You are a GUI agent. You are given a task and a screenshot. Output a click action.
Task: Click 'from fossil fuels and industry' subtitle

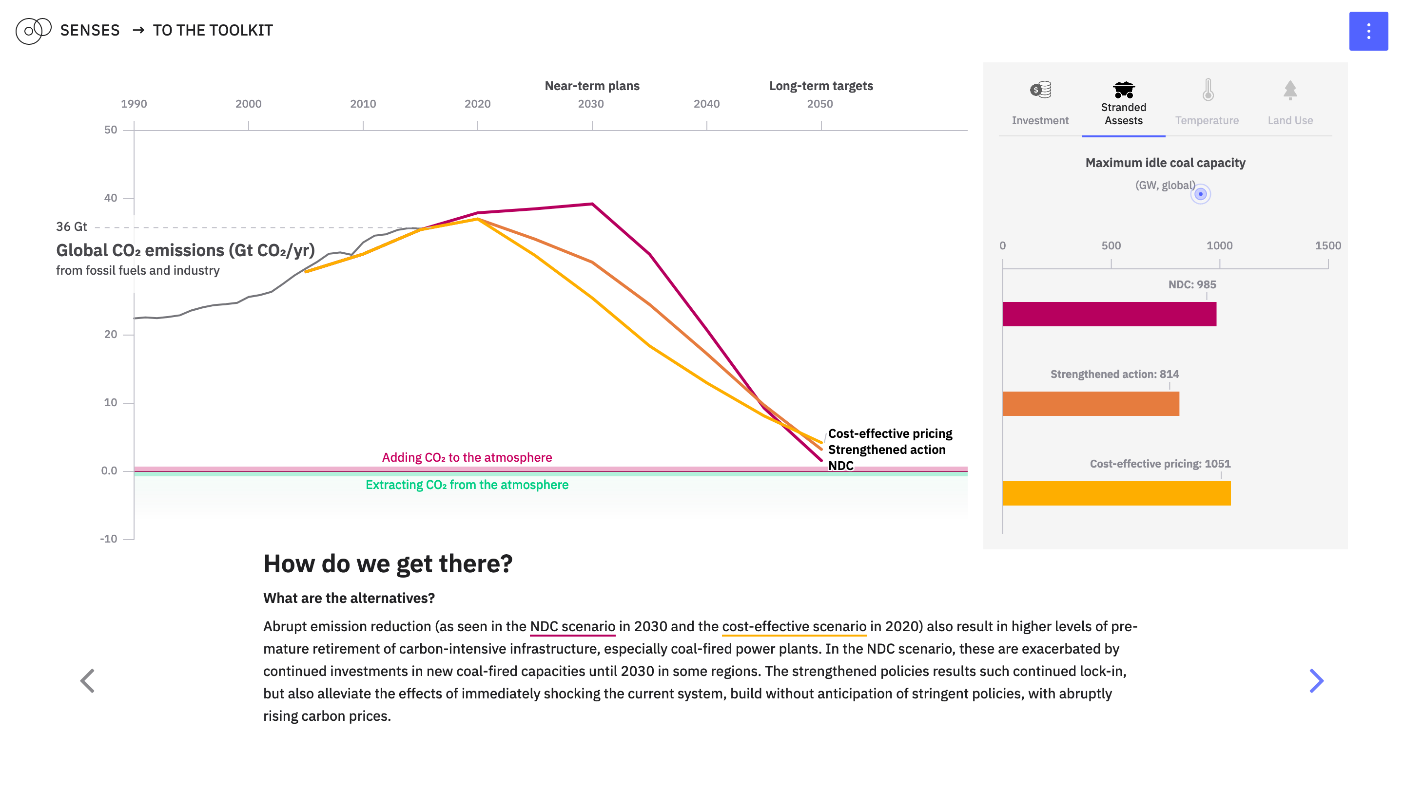point(137,271)
